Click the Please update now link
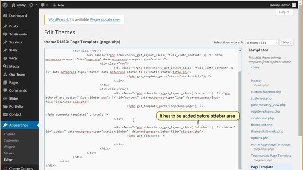This screenshot has width=303, height=170. (105, 19)
